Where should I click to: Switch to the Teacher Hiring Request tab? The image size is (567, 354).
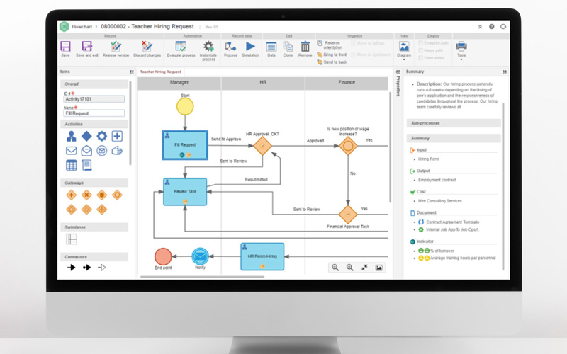[160, 72]
